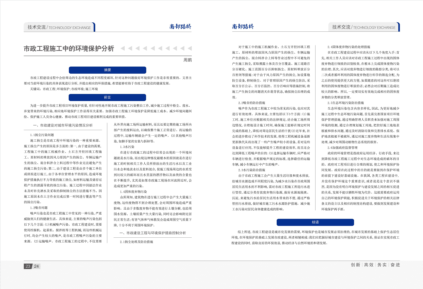The height and width of the screenshot is (289, 423).
Task: Click subheading 2.4固体废弃物污染的处理措施
Action: (x=349, y=47)
